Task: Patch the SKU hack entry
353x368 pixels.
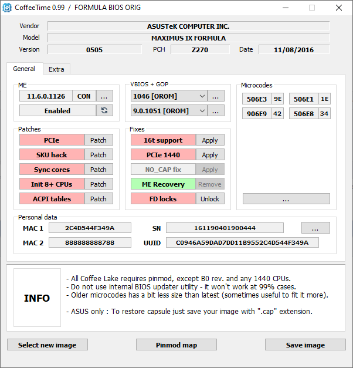Action: (99, 155)
